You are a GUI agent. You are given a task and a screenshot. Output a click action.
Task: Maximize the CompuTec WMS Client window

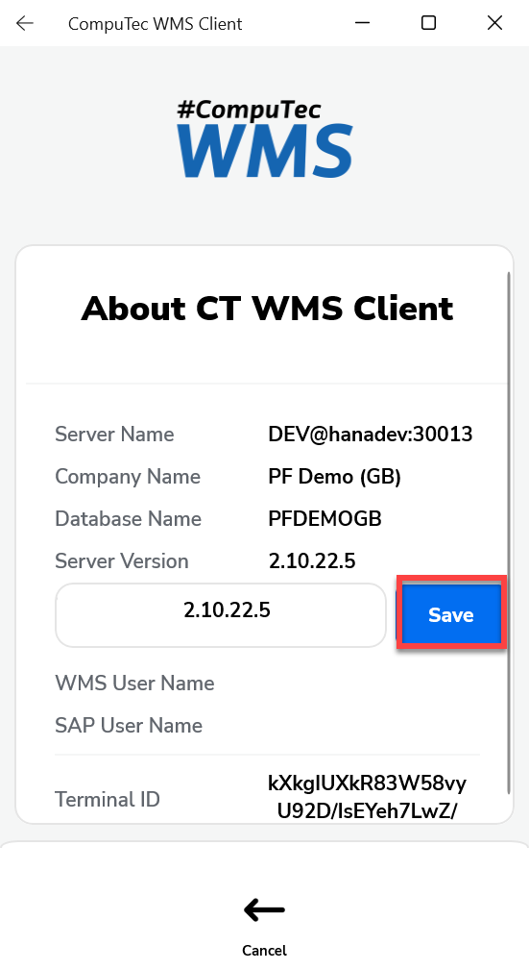pyautogui.click(x=428, y=23)
